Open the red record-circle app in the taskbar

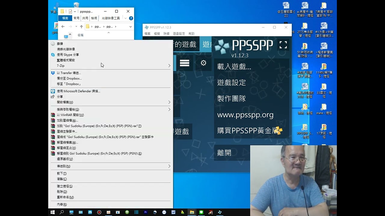(99, 212)
